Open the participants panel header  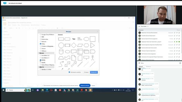coord(144,26)
